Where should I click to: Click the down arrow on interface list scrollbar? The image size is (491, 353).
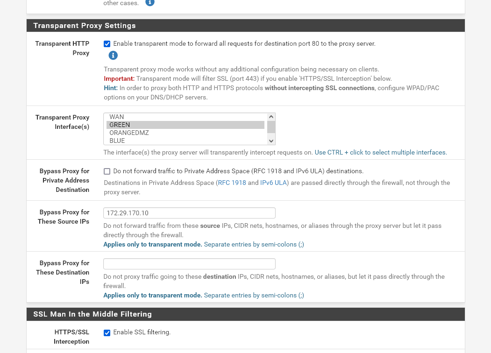tap(271, 140)
